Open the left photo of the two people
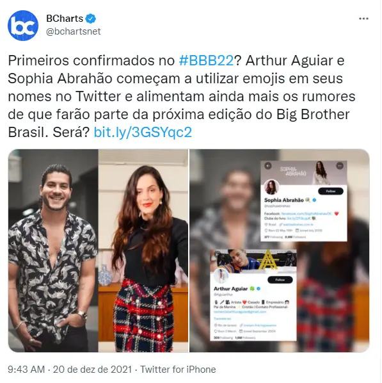The width and height of the screenshot is (382, 383). pos(98,250)
